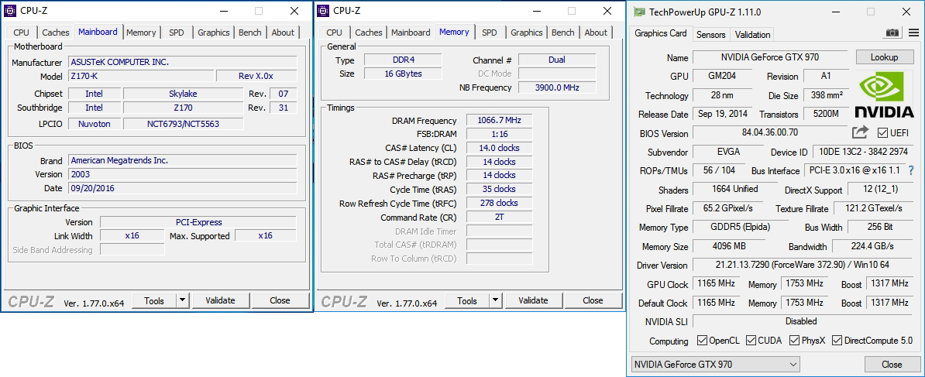Click the NB Frequency 3900.0 MHz value
This screenshot has width=925, height=377.
557,87
